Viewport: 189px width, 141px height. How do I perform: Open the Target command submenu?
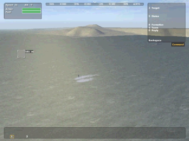pos(154,8)
